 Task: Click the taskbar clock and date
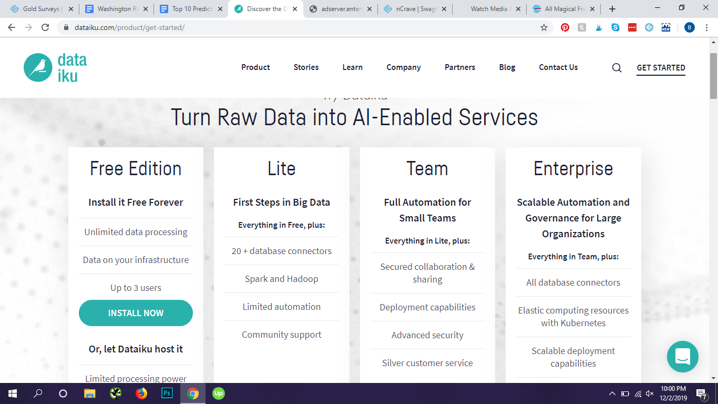point(673,393)
